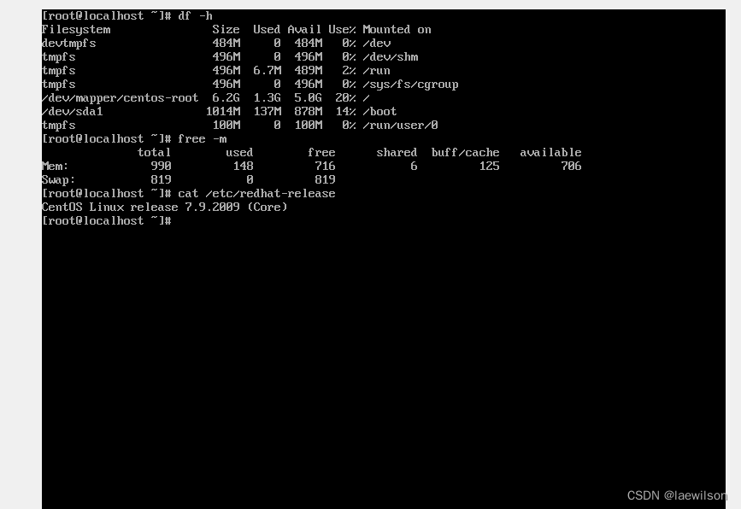This screenshot has width=741, height=509.
Task: Click the '125' buff/cache value
Action: tap(490, 167)
